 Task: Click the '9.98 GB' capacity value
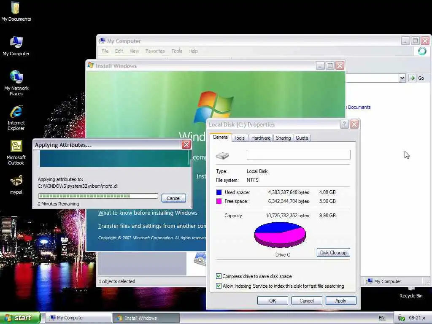[x=327, y=216]
